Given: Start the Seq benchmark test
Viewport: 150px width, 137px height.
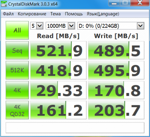Looking at the screenshot, I should 17,50.
